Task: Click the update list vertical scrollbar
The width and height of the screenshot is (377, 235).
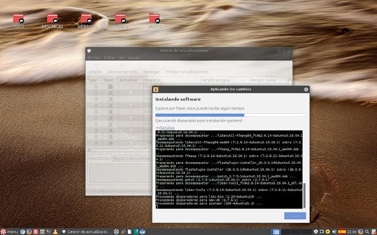Action: pyautogui.click(x=290, y=82)
